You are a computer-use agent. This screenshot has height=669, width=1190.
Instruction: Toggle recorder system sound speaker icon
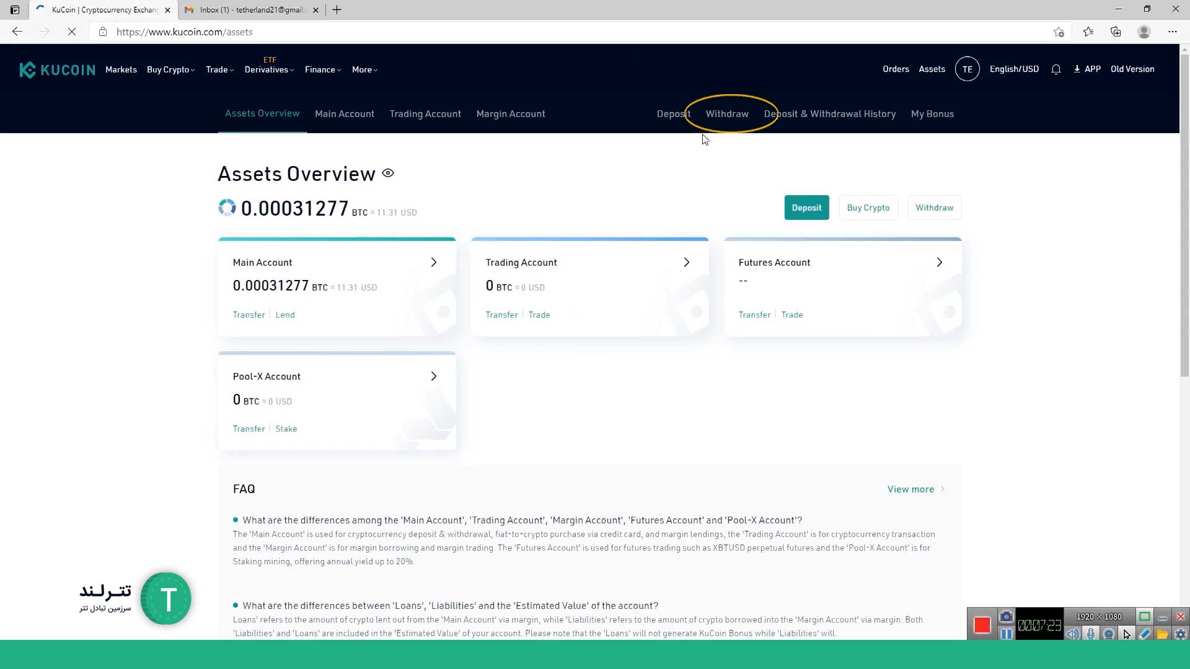pos(1073,634)
